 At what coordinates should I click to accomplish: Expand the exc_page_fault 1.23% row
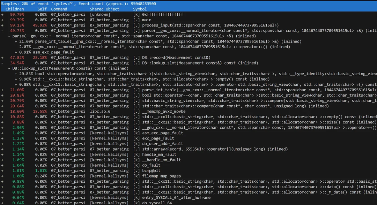[x=2, y=138]
